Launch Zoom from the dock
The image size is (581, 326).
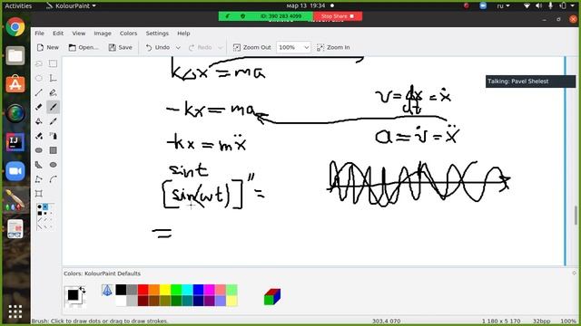pos(15,171)
